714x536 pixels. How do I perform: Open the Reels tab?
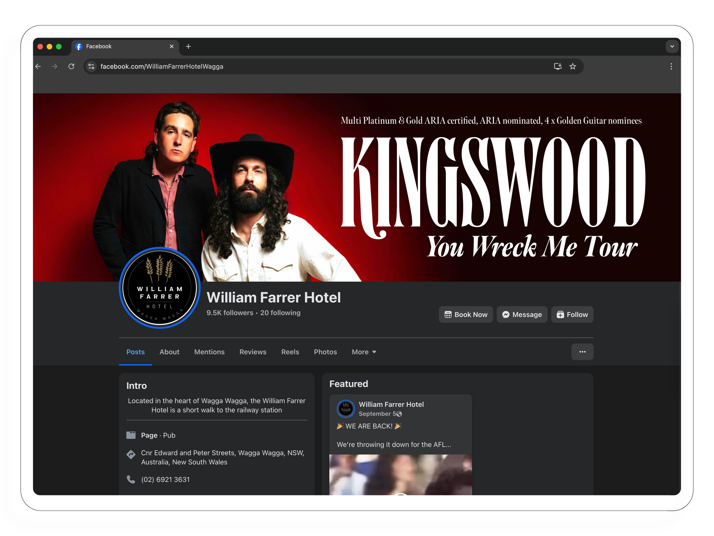[290, 352]
